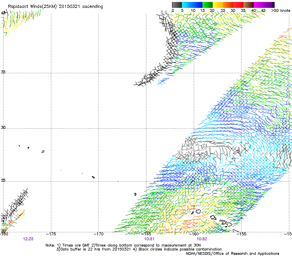Click the 'NOAA/NESDIS/Office of Research and Applications' credit
Viewport: 292px width, 256px height.
click(232, 254)
